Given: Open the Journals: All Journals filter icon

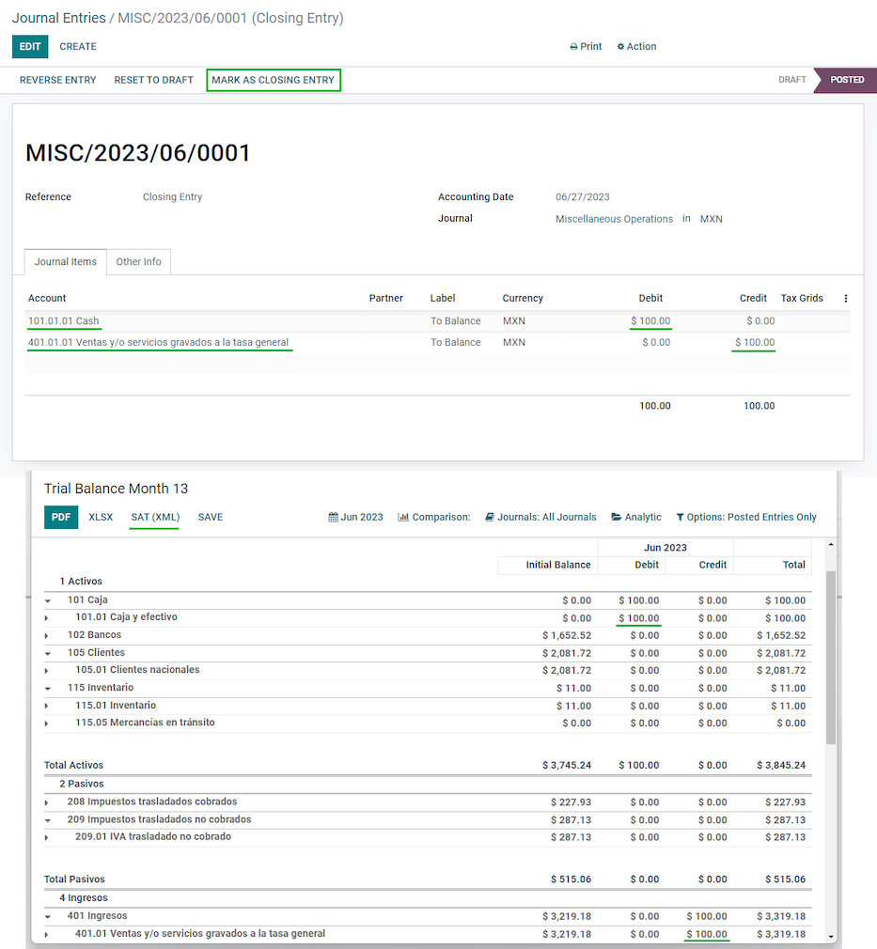Looking at the screenshot, I should (x=490, y=517).
